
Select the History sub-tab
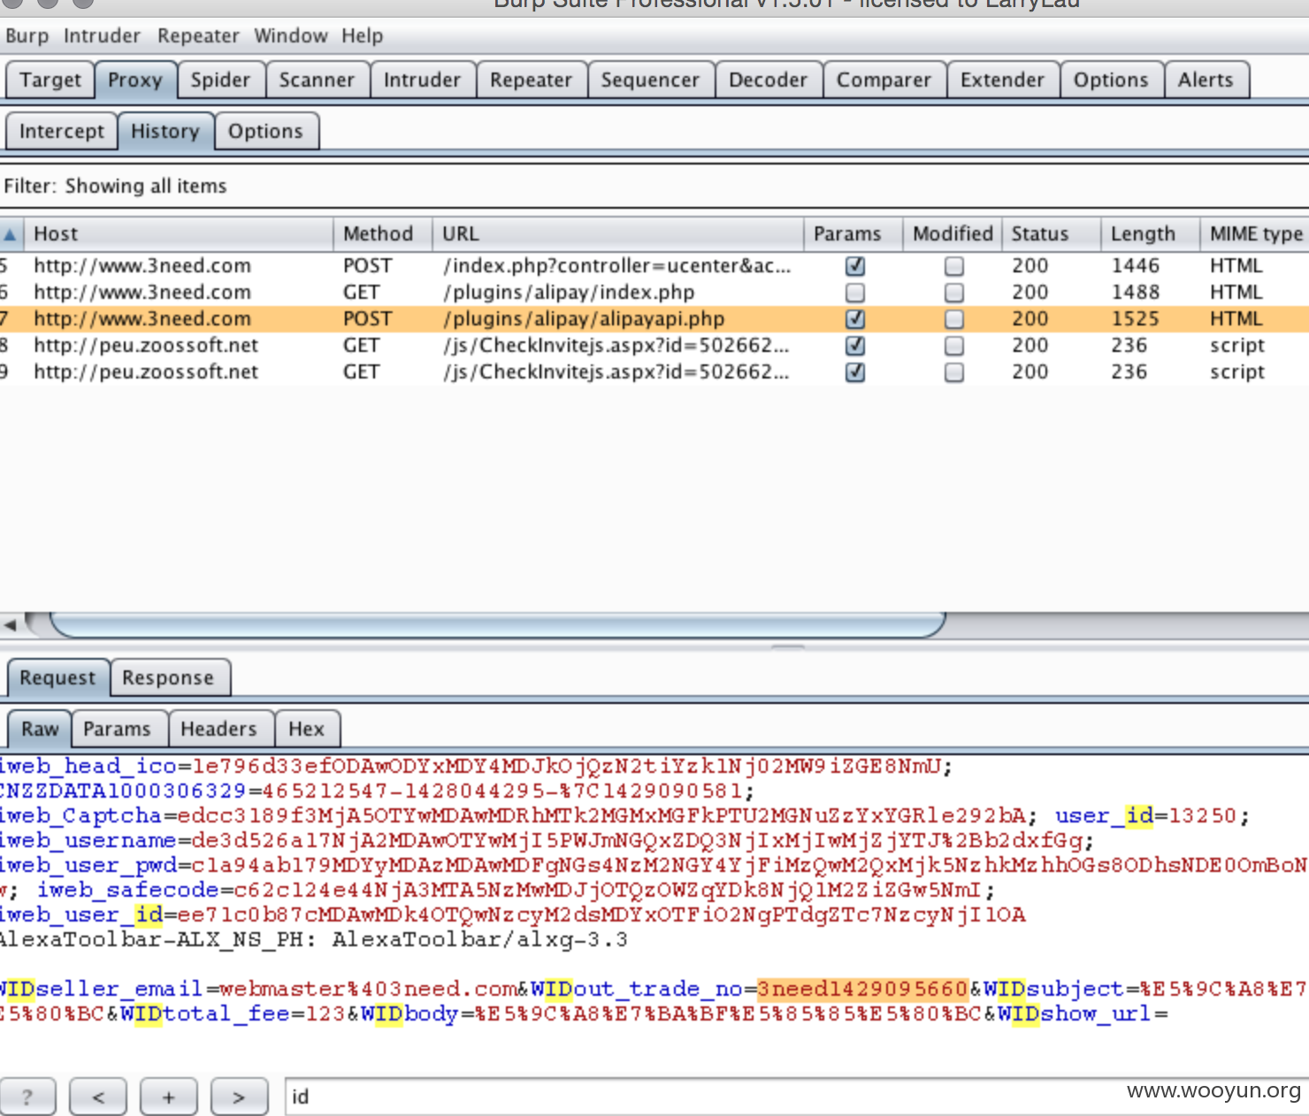(165, 131)
